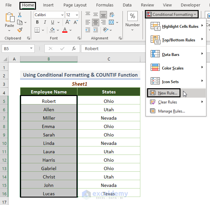This screenshot has height=205, width=210.
Task: Select New Rule from the menu
Action: click(x=168, y=93)
